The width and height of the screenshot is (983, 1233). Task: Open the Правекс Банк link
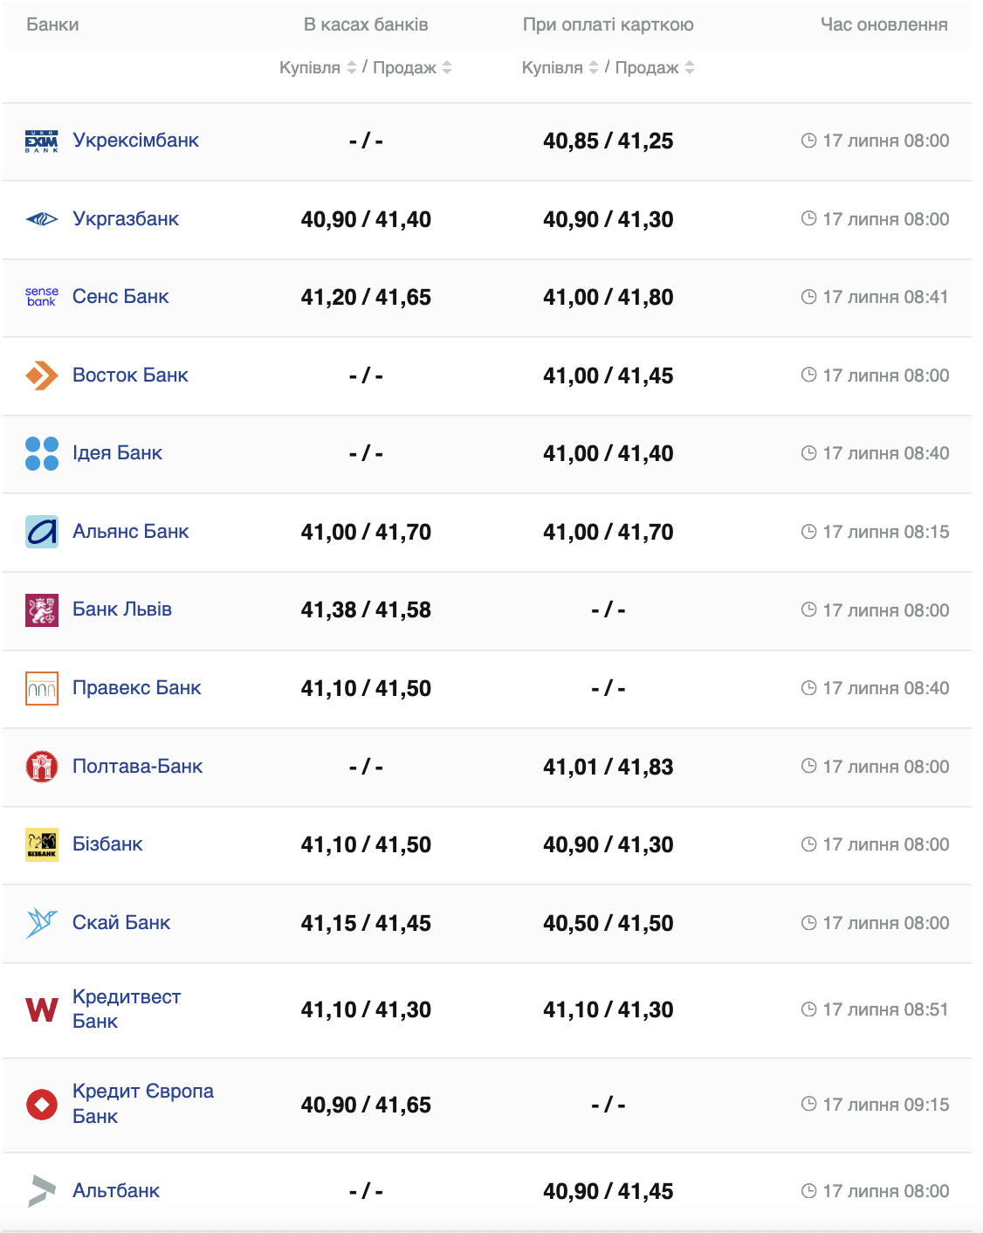[136, 688]
